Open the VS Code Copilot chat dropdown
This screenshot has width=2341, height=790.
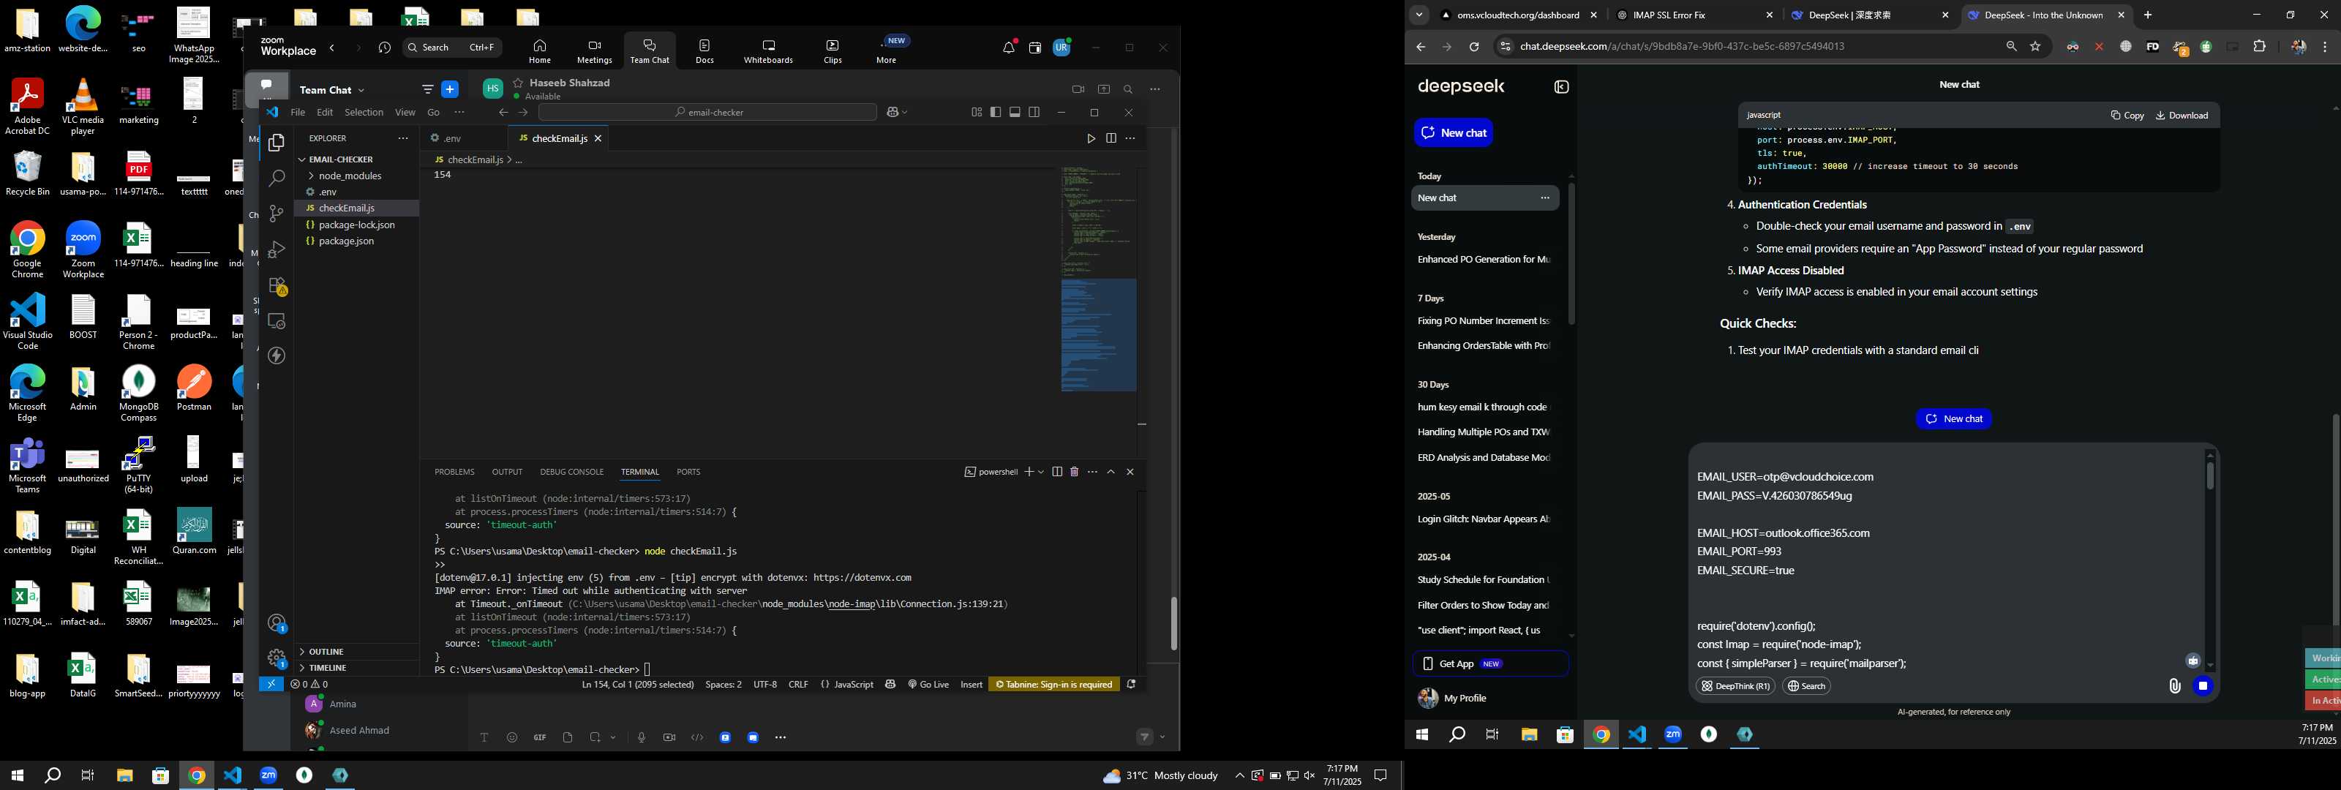tap(905, 113)
